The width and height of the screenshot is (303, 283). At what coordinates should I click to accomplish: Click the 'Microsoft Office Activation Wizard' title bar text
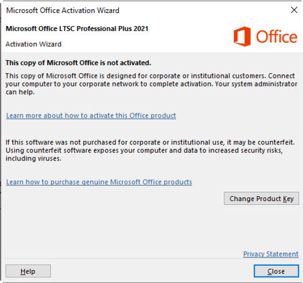pos(63,10)
